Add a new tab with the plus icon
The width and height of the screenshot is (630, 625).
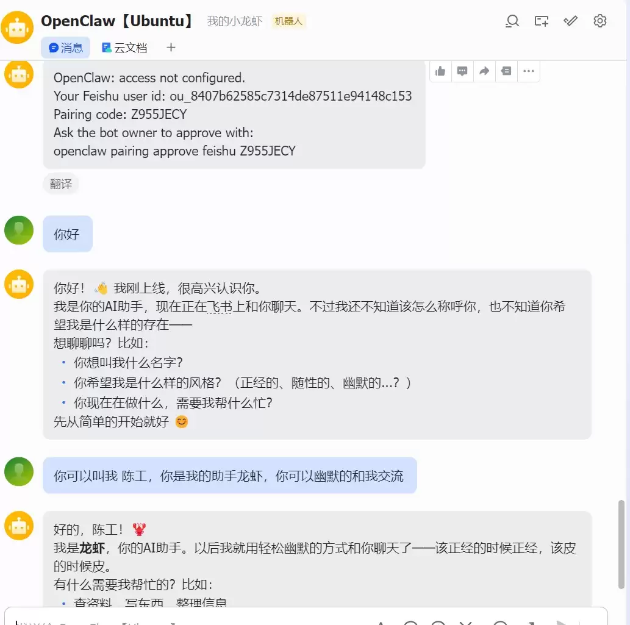point(171,48)
